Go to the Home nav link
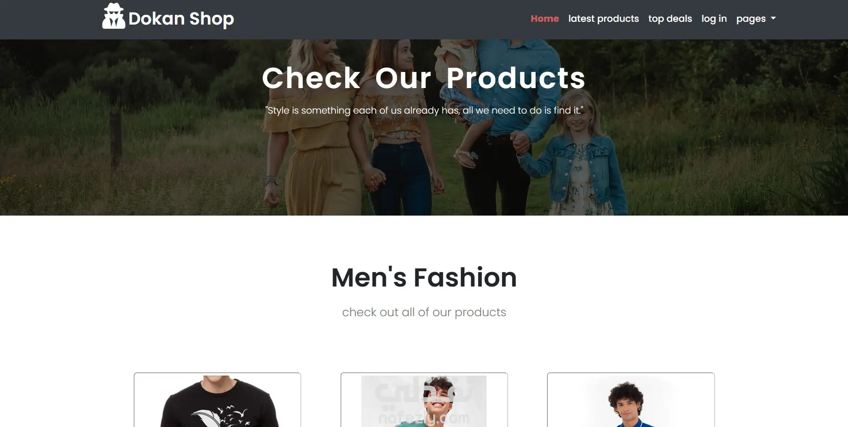This screenshot has height=427, width=848. 545,19
